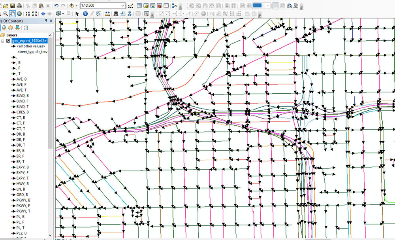Open the Find binoculars tool
The height and width of the screenshot is (240, 395).
coord(116,13)
